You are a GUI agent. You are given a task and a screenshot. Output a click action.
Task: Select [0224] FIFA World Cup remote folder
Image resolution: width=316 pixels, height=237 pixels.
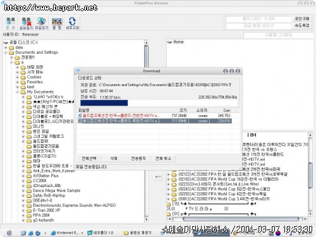tap(224, 189)
